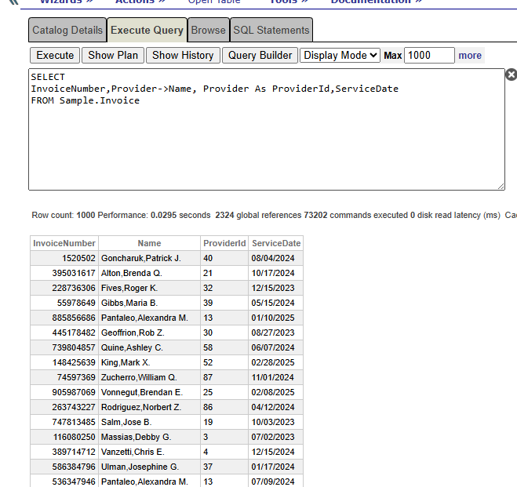Go to the SQL Statements tab

tap(271, 31)
